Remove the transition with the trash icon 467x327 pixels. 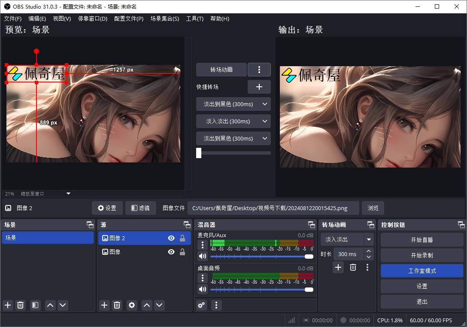[x=353, y=267]
